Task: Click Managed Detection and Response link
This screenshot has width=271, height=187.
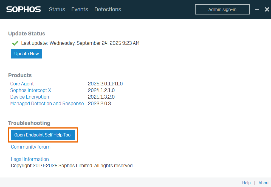Action: point(47,104)
